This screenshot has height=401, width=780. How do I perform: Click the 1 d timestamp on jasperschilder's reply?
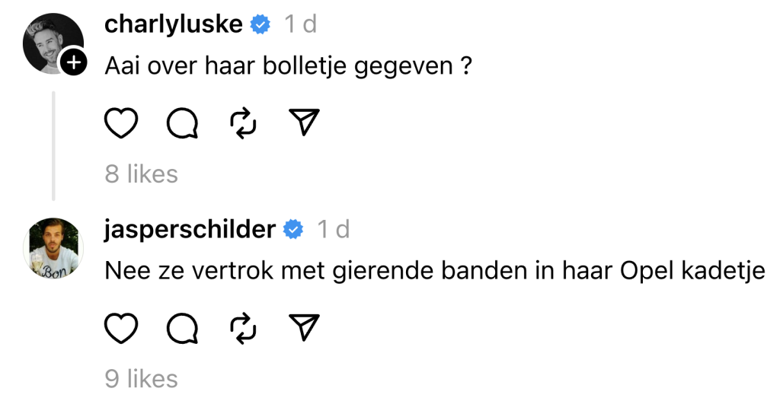tap(333, 229)
